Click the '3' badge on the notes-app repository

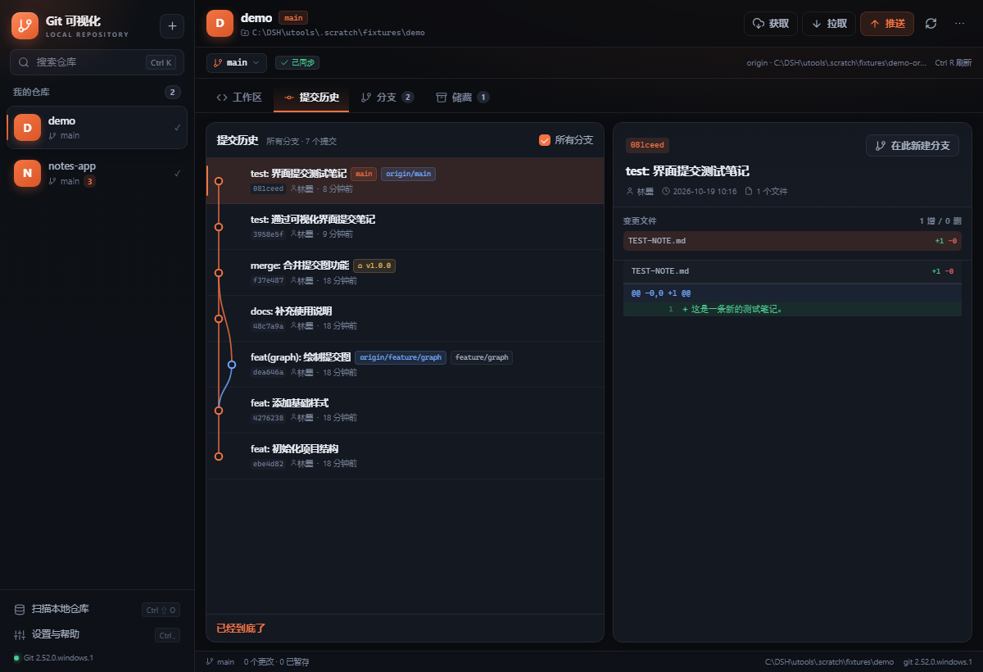89,181
